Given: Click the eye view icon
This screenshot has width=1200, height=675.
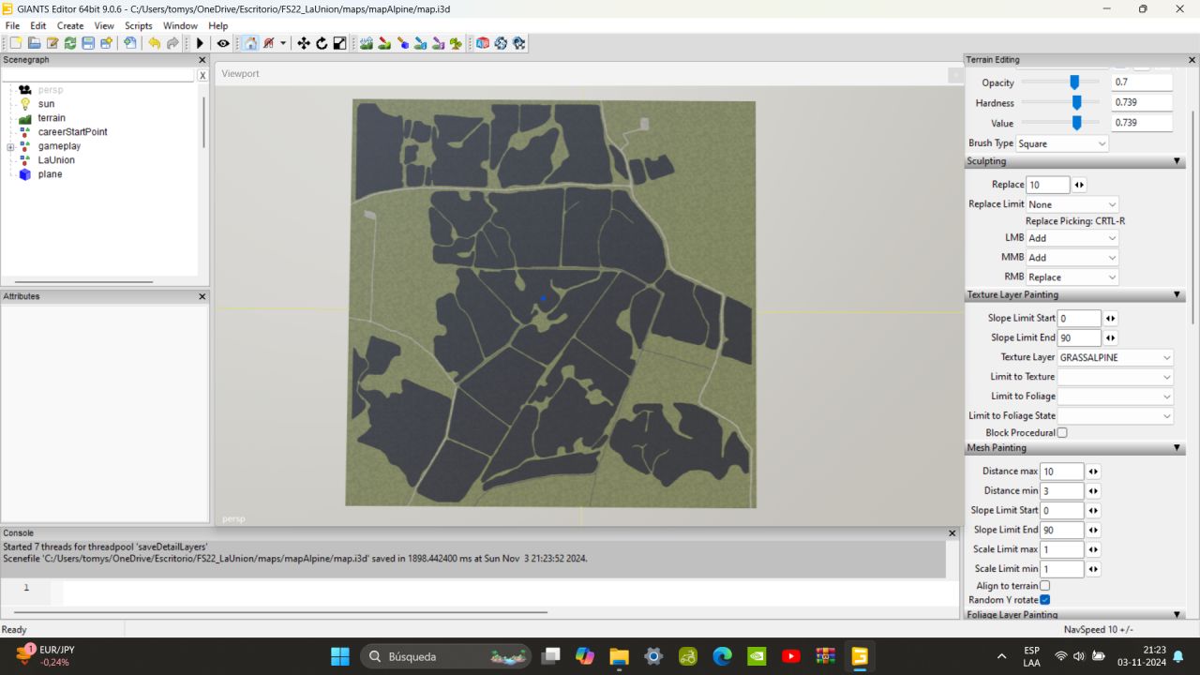Looking at the screenshot, I should coord(223,43).
